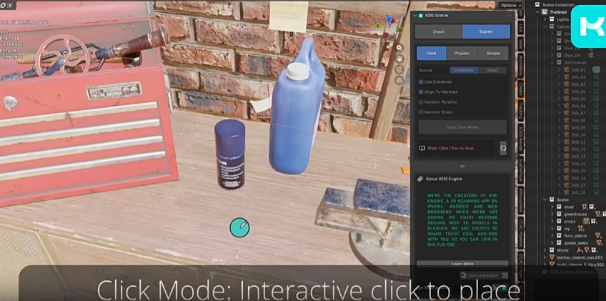The image size is (606, 301).
Task: Enable the Random Scale checkbox
Action: point(421,112)
